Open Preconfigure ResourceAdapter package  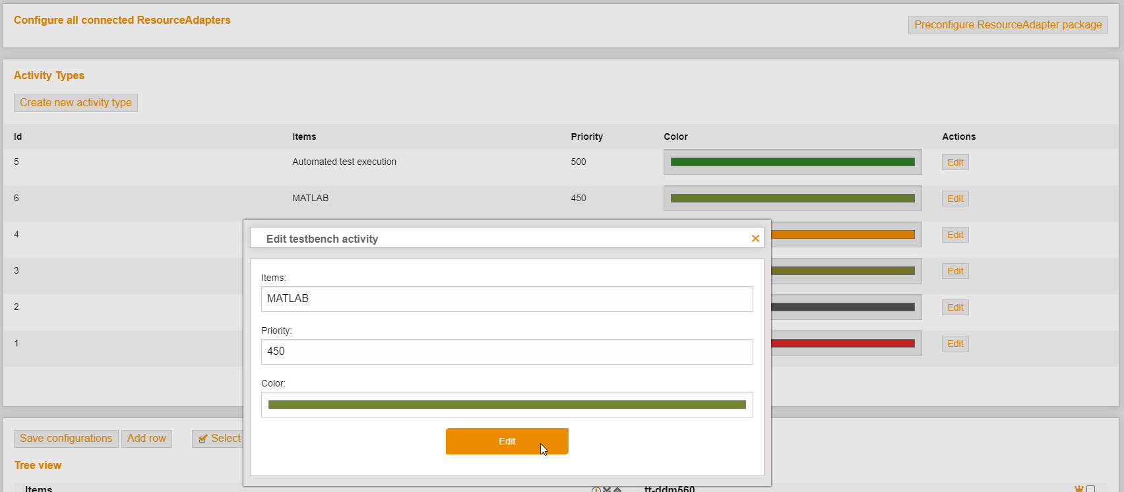(1007, 25)
